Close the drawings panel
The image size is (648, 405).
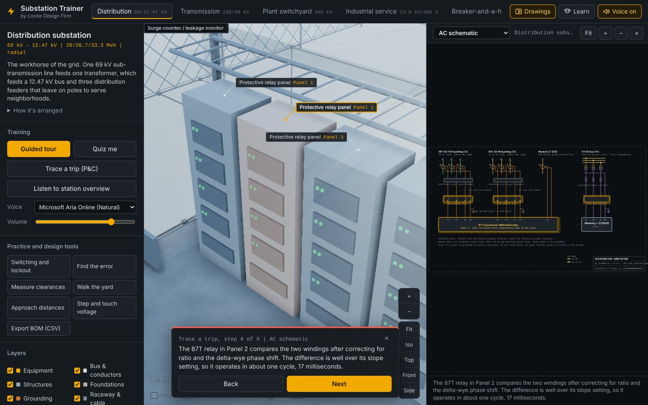pyautogui.click(x=636, y=33)
